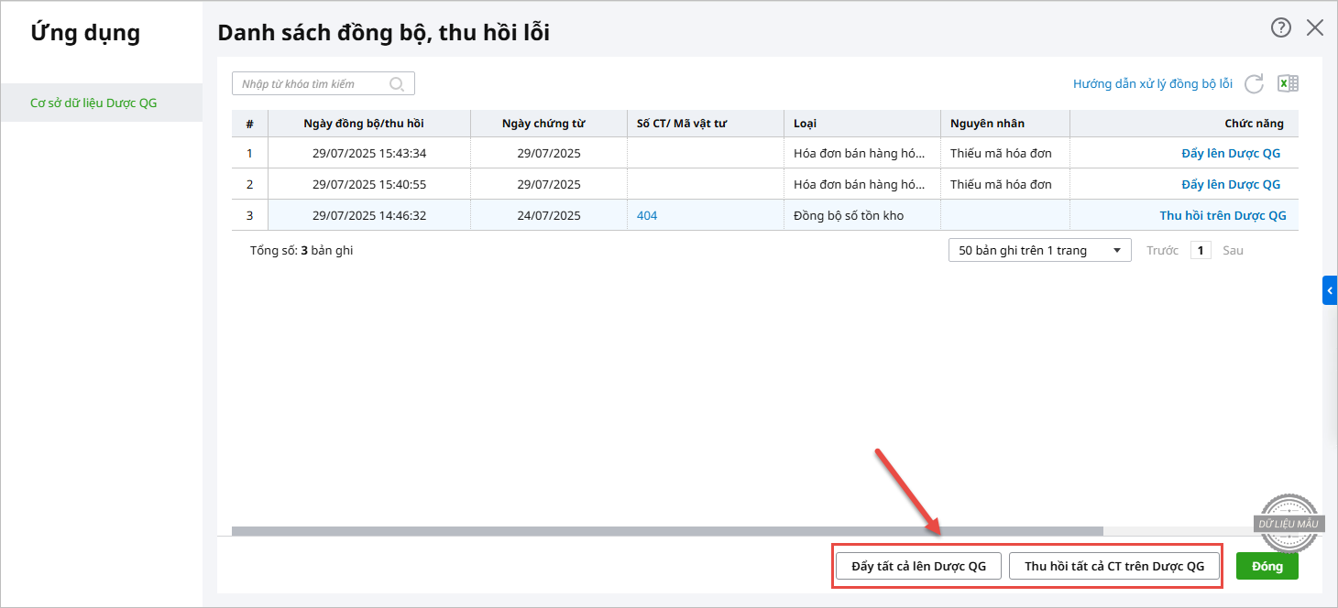
Task: Go to next page Sau
Action: click(1233, 250)
